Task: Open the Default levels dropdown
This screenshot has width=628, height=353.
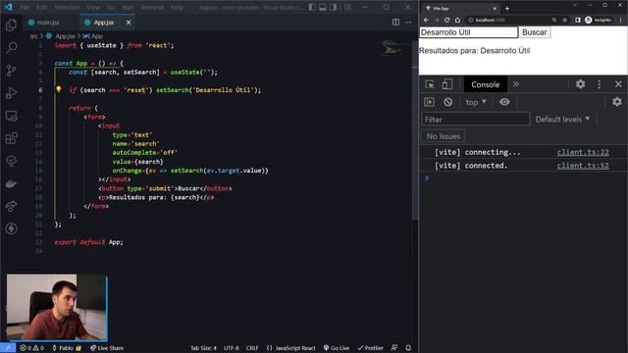Action: pyautogui.click(x=562, y=120)
